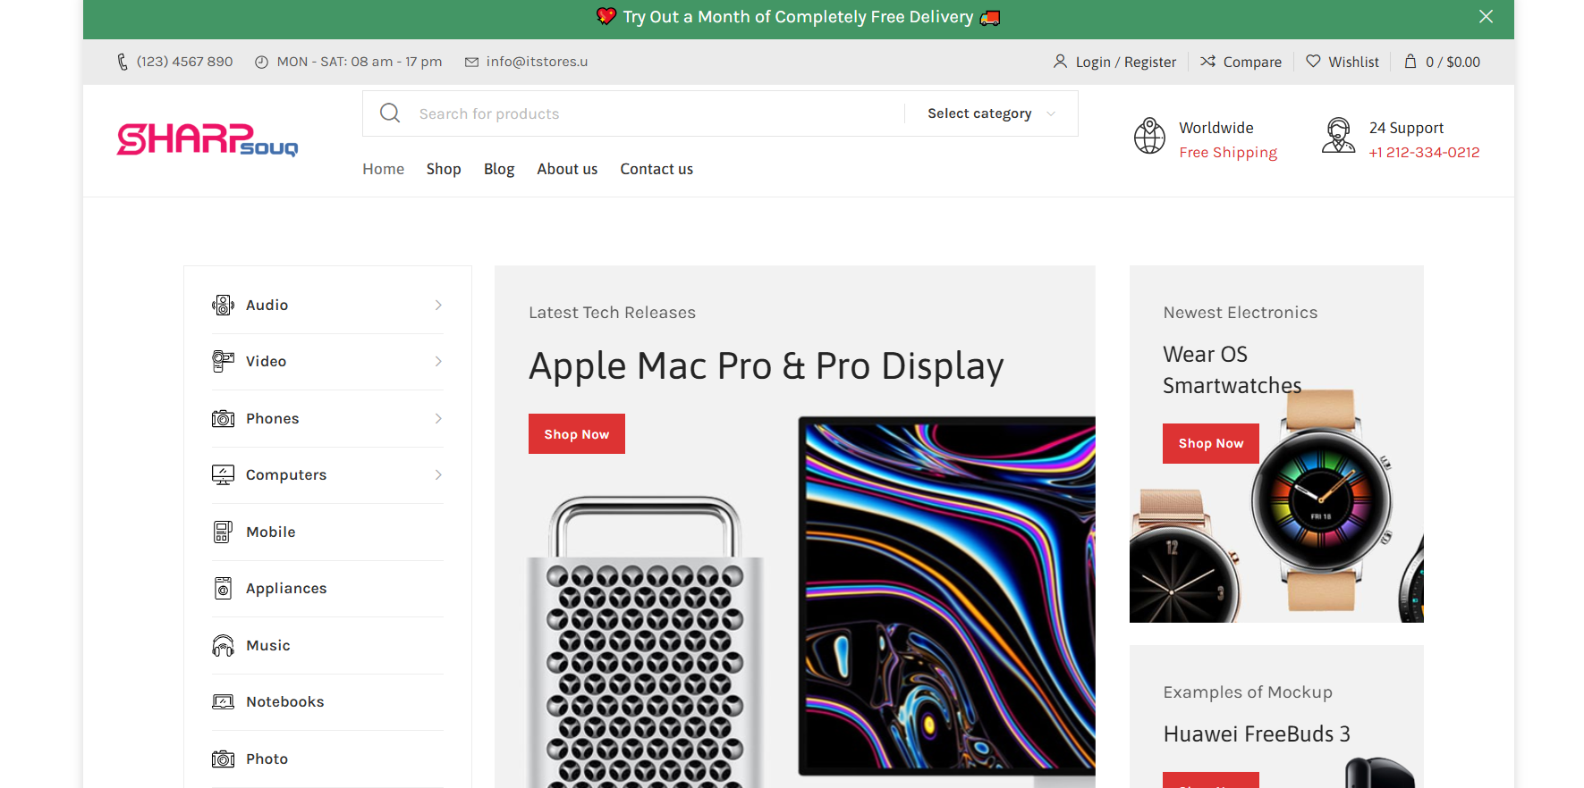This screenshot has width=1584, height=788.
Task: Expand the Computers category arrow
Action: click(438, 475)
